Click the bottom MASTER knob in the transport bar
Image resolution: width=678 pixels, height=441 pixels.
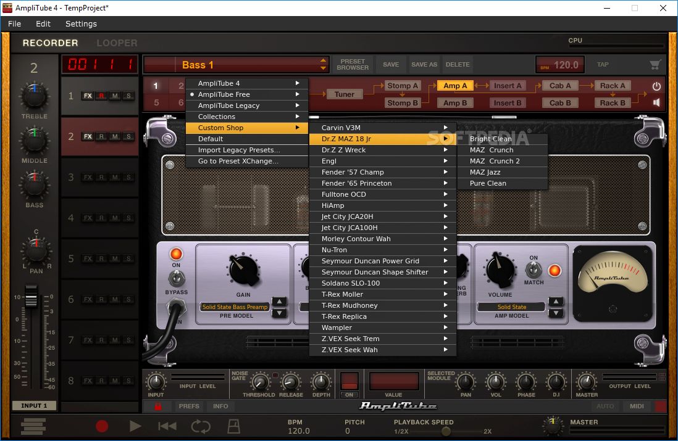point(553,426)
